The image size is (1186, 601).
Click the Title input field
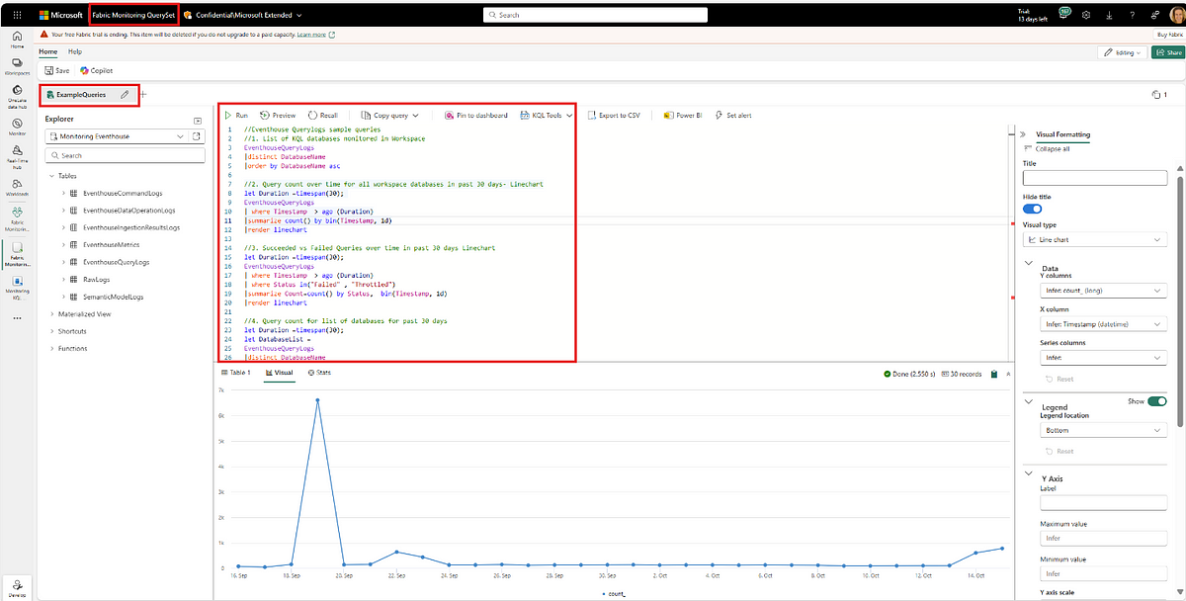[x=1095, y=179]
